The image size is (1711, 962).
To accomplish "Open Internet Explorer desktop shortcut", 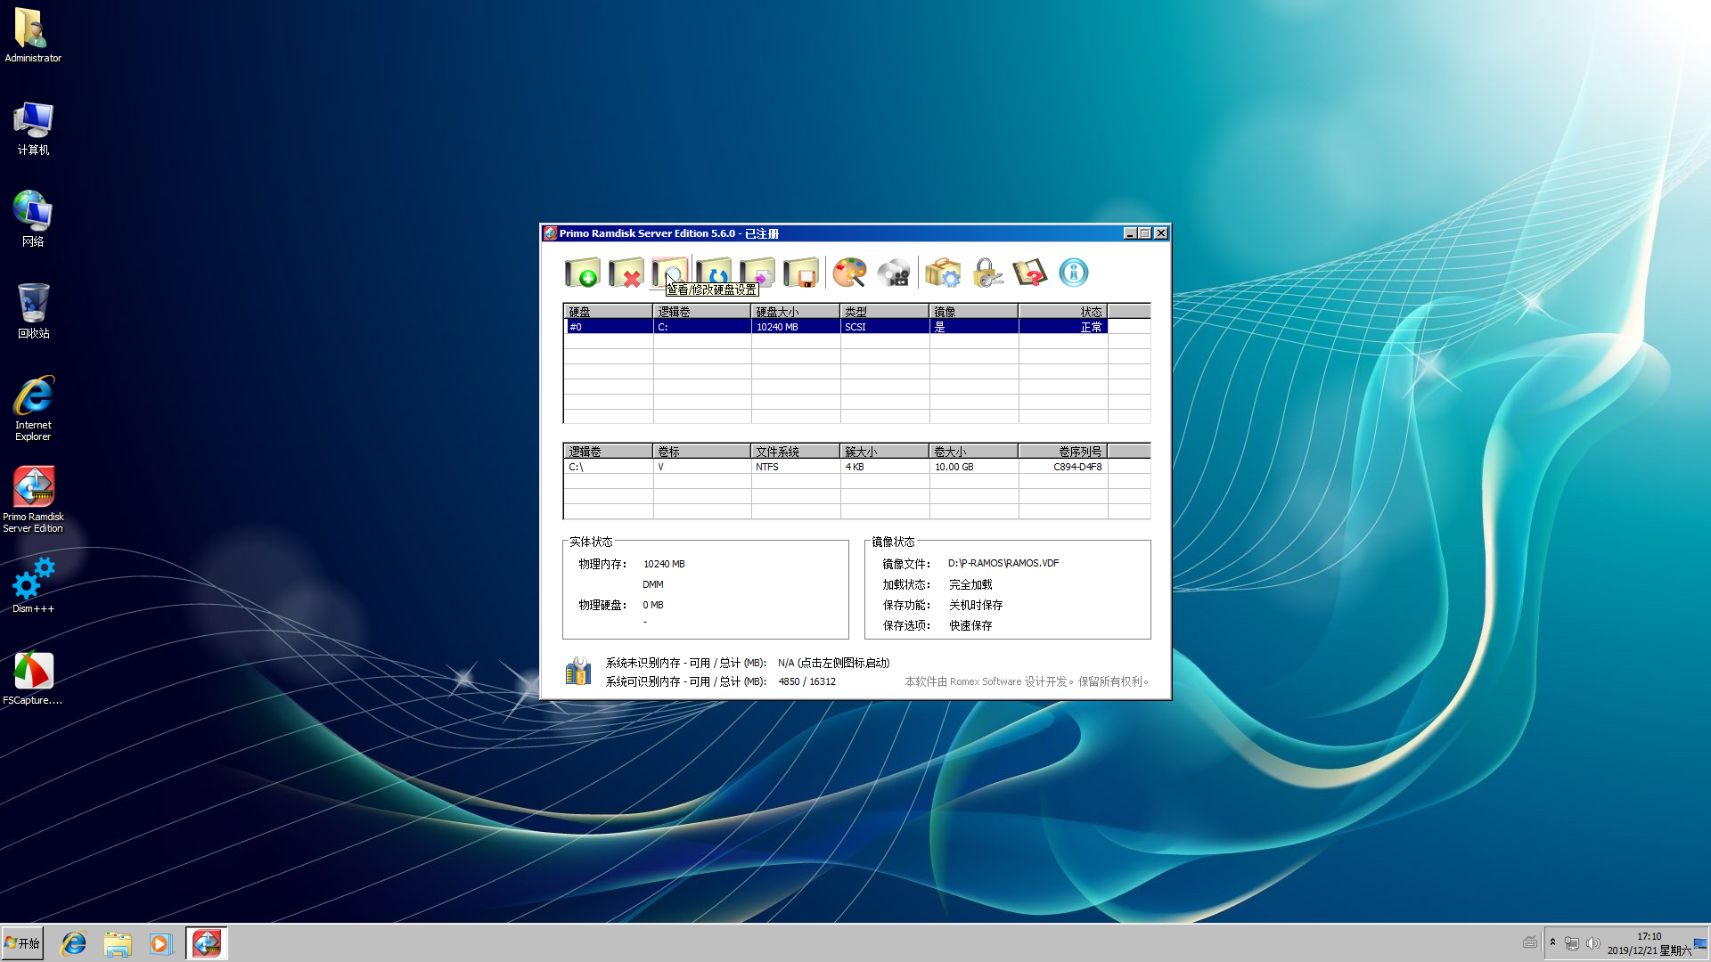I will (x=33, y=409).
